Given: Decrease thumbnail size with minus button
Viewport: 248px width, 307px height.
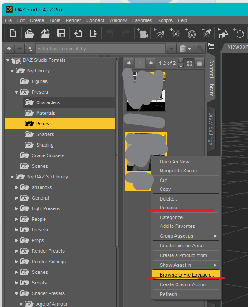Looking at the screenshot, I should click(x=181, y=66).
